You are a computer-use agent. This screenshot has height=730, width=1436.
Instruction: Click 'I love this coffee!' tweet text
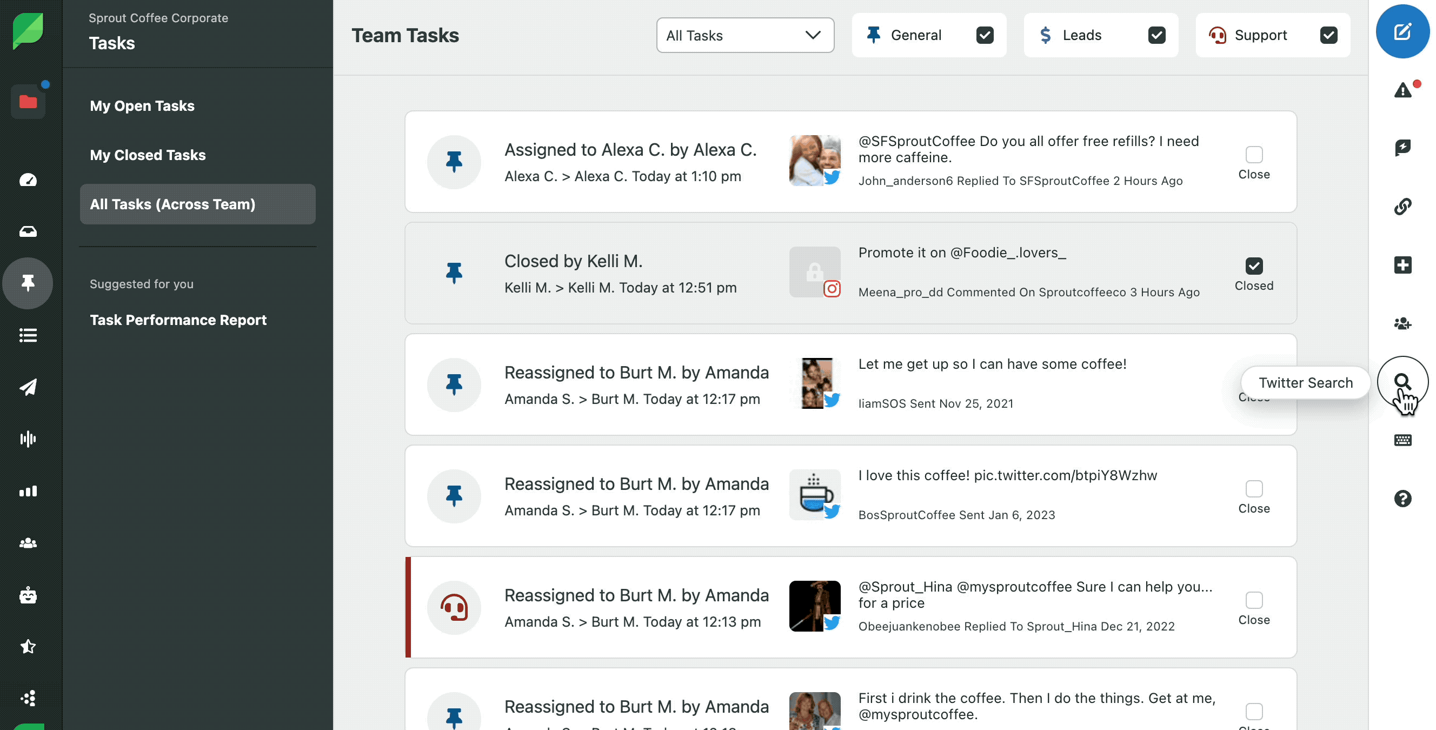tap(1008, 476)
